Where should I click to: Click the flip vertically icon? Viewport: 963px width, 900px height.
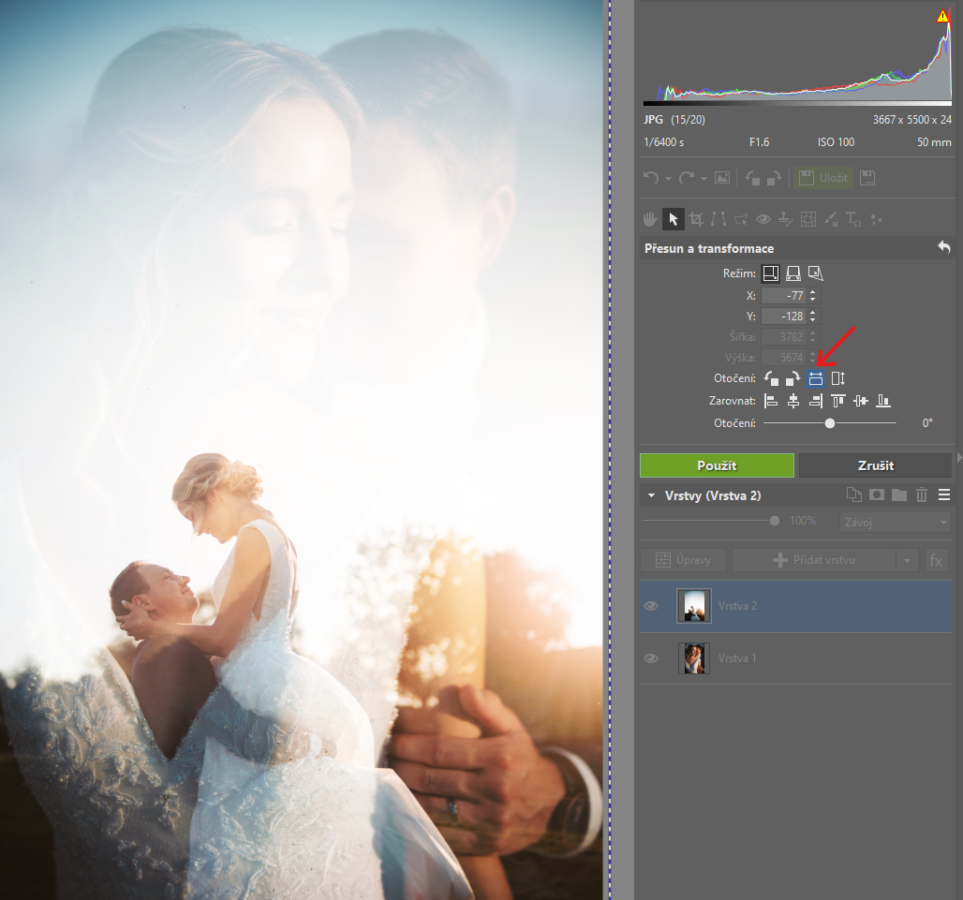838,378
